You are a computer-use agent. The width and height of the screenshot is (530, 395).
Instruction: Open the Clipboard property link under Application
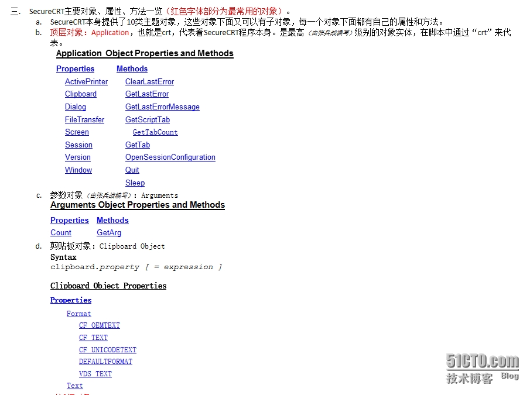click(81, 94)
